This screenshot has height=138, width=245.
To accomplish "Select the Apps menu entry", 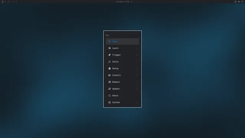I will tap(122, 41).
